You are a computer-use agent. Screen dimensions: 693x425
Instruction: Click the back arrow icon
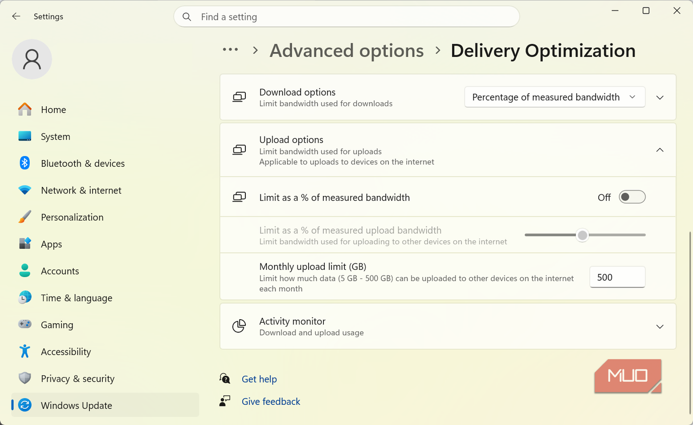pyautogui.click(x=16, y=17)
